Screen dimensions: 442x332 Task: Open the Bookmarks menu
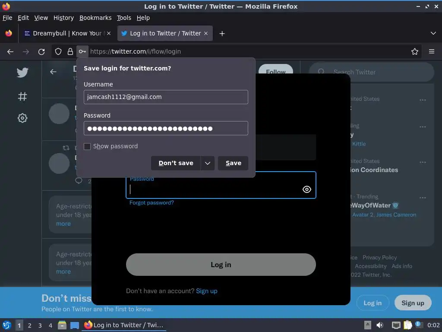[95, 18]
